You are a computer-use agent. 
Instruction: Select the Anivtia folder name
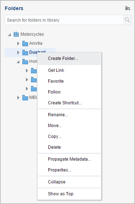point(36,43)
